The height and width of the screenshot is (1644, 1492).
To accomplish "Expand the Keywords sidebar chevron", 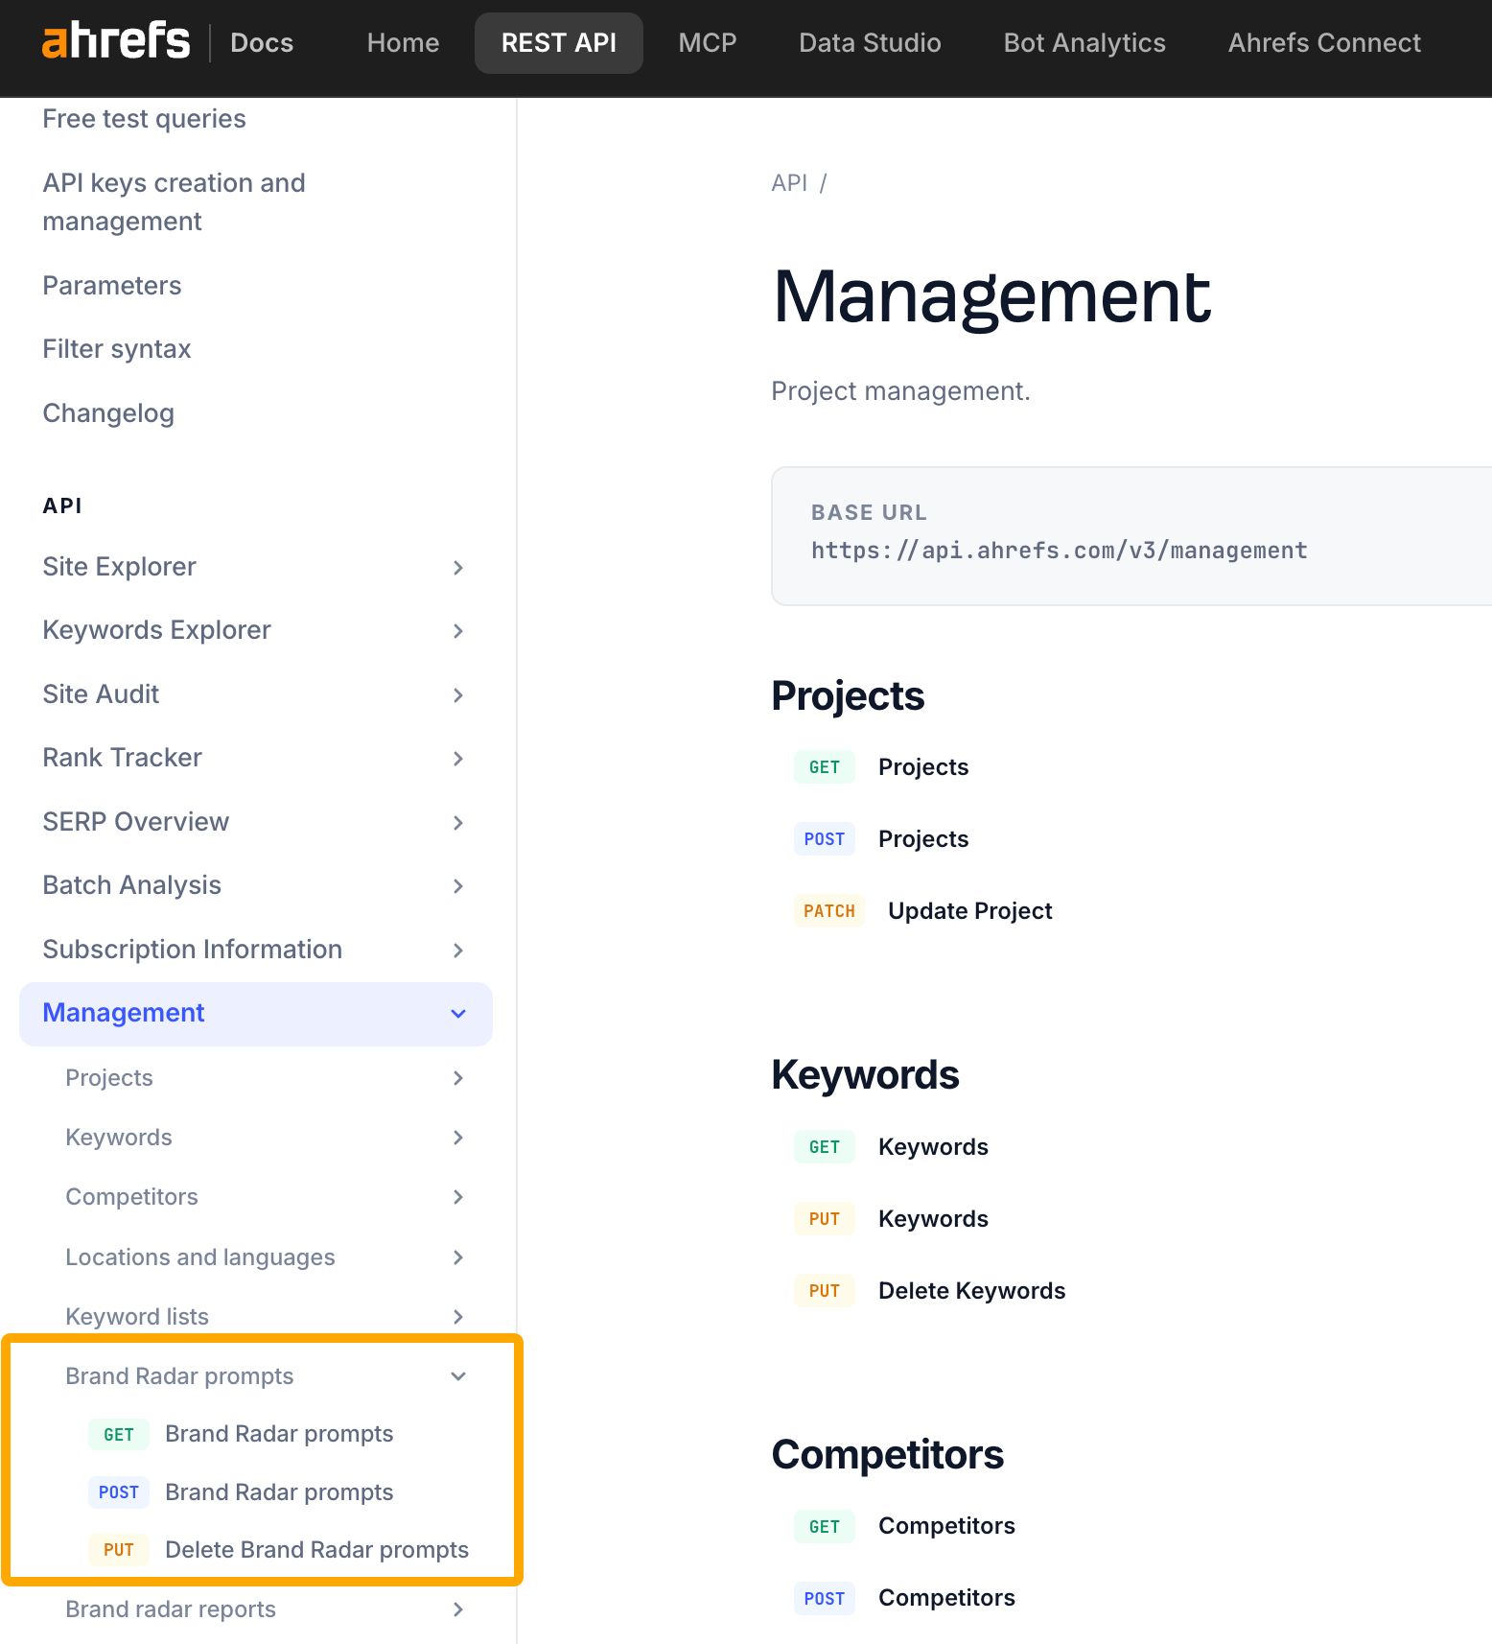I will [x=458, y=1138].
